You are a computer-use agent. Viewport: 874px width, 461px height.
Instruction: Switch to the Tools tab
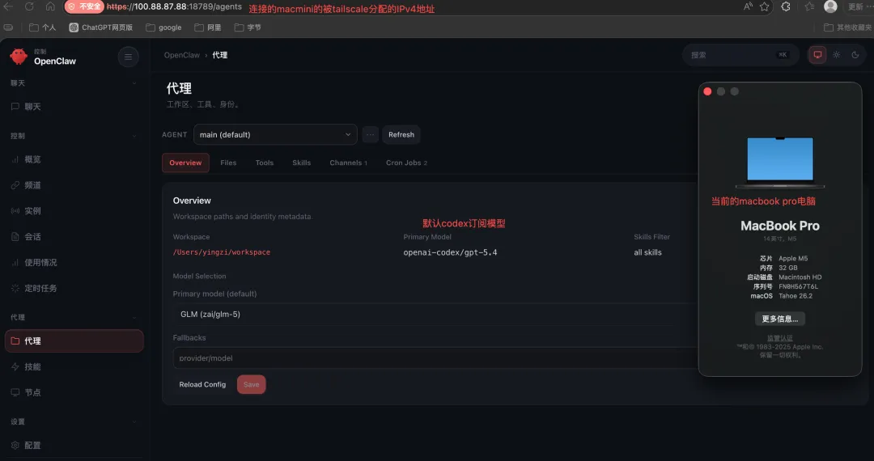click(x=264, y=163)
